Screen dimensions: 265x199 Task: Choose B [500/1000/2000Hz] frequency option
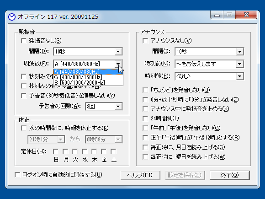[x=88, y=83]
